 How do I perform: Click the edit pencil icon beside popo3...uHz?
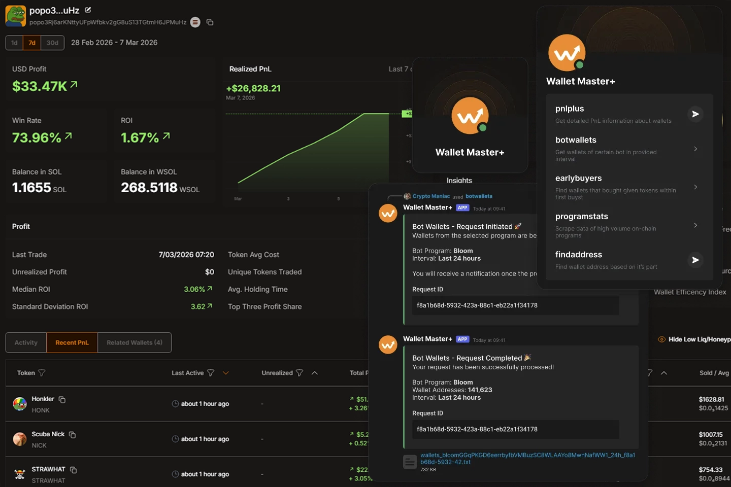pos(88,10)
